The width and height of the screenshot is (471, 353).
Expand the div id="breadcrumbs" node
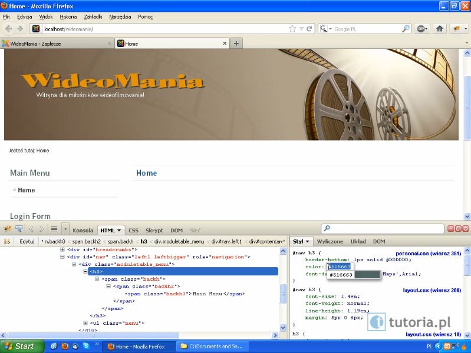tap(62, 249)
